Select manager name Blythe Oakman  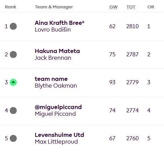coord(56,86)
